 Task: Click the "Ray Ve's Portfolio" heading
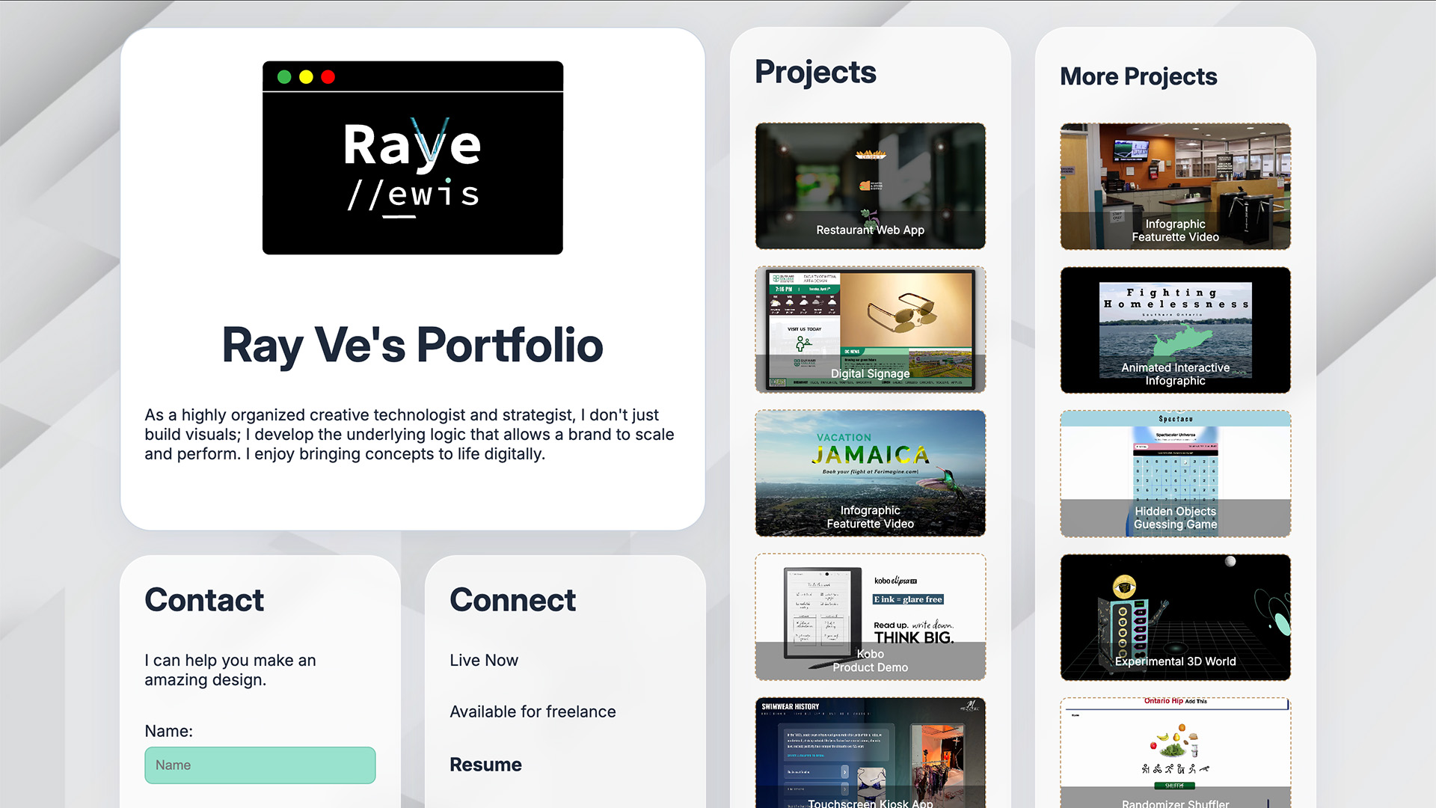413,345
